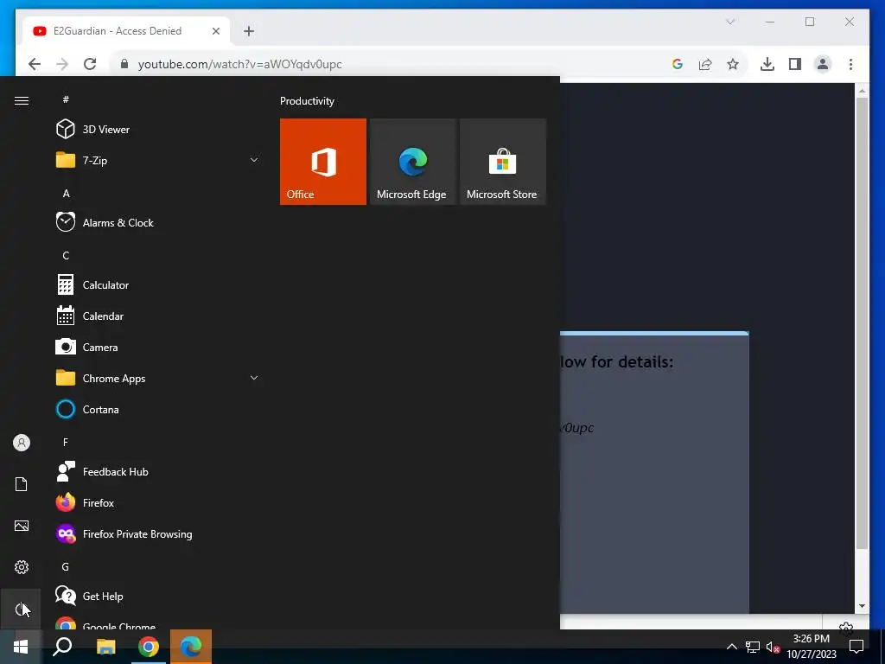
Task: Click the muted volume tray icon
Action: click(773, 647)
